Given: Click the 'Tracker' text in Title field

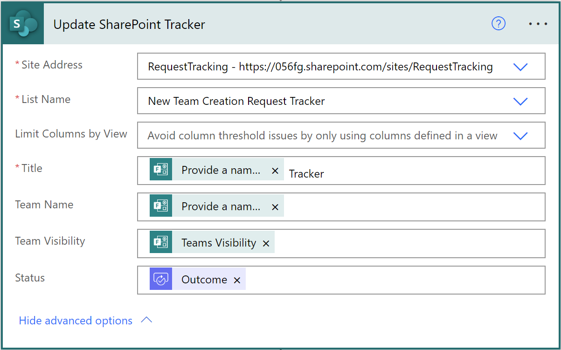Looking at the screenshot, I should [x=306, y=174].
